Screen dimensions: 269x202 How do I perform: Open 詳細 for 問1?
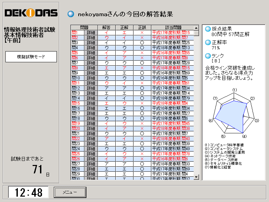(91, 33)
